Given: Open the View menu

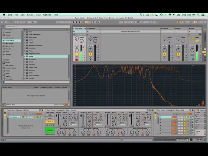Looking at the screenshot, I should 38,15.
